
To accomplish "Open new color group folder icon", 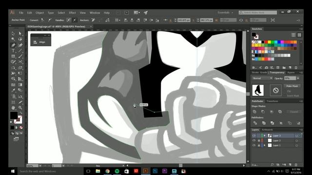I will (x=284, y=68).
